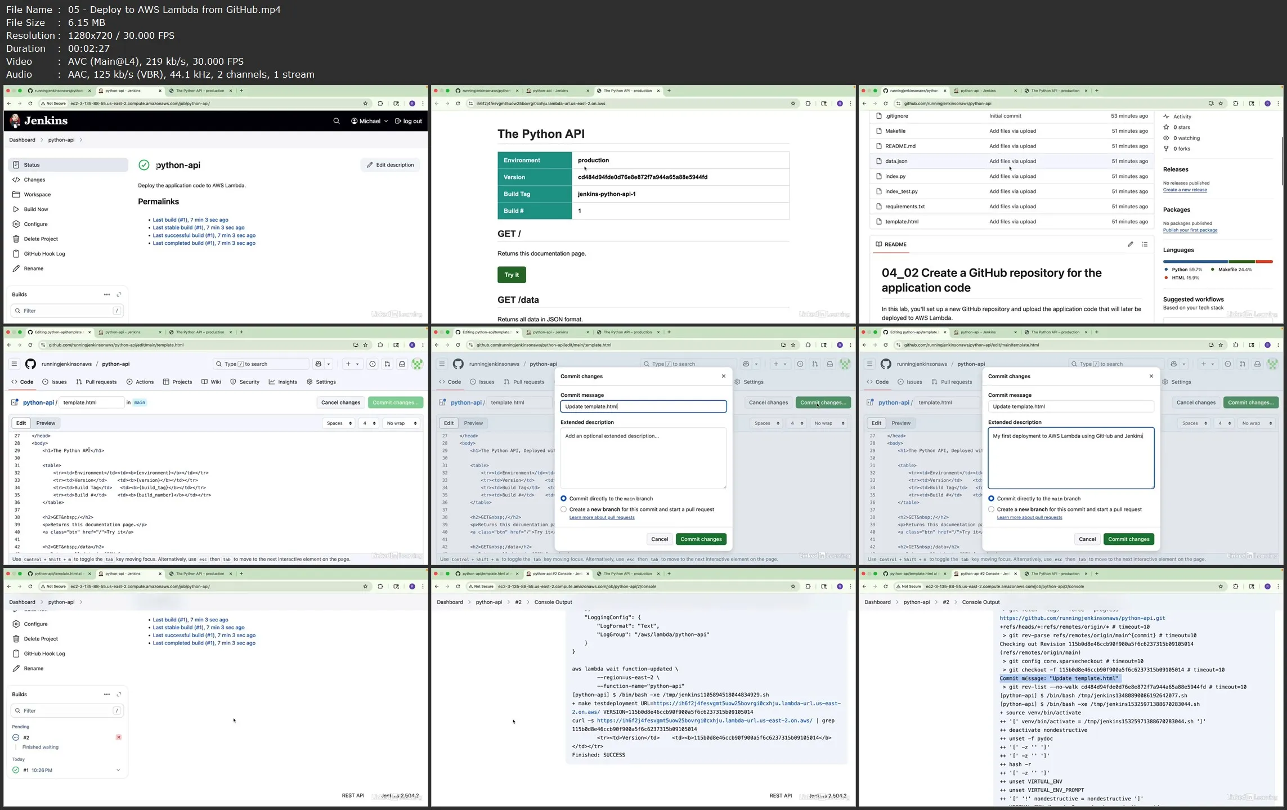1287x810 pixels.
Task: Open the No wrap dropdown beside the 'My first deployment' dialog
Action: [1257, 423]
